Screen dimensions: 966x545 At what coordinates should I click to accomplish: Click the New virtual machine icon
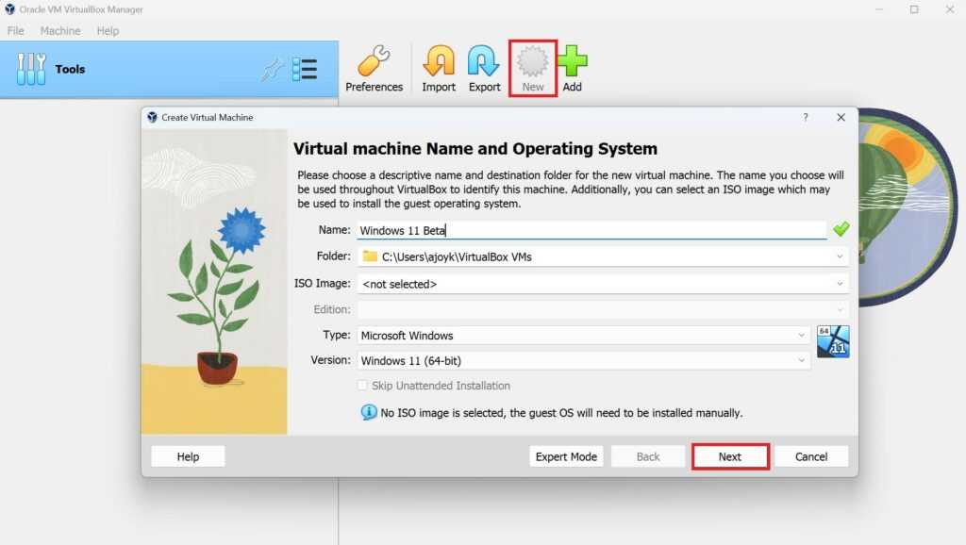pyautogui.click(x=533, y=69)
